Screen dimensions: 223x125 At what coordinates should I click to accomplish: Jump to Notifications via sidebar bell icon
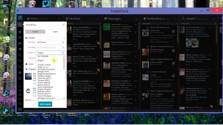20,49
